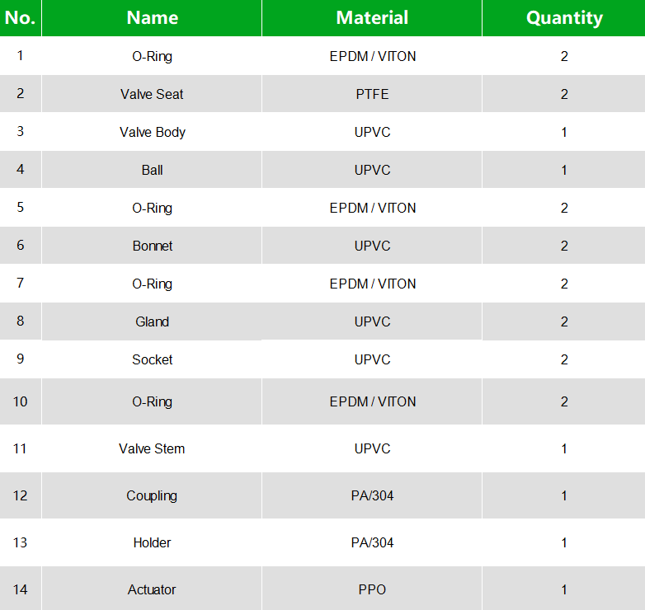Select the Gland name cell
Image resolution: width=645 pixels, height=610 pixels.
(x=152, y=321)
